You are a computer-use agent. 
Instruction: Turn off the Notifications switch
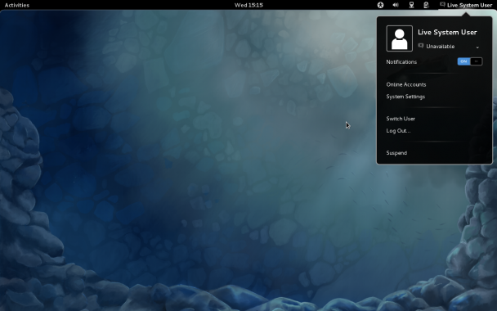(x=470, y=61)
